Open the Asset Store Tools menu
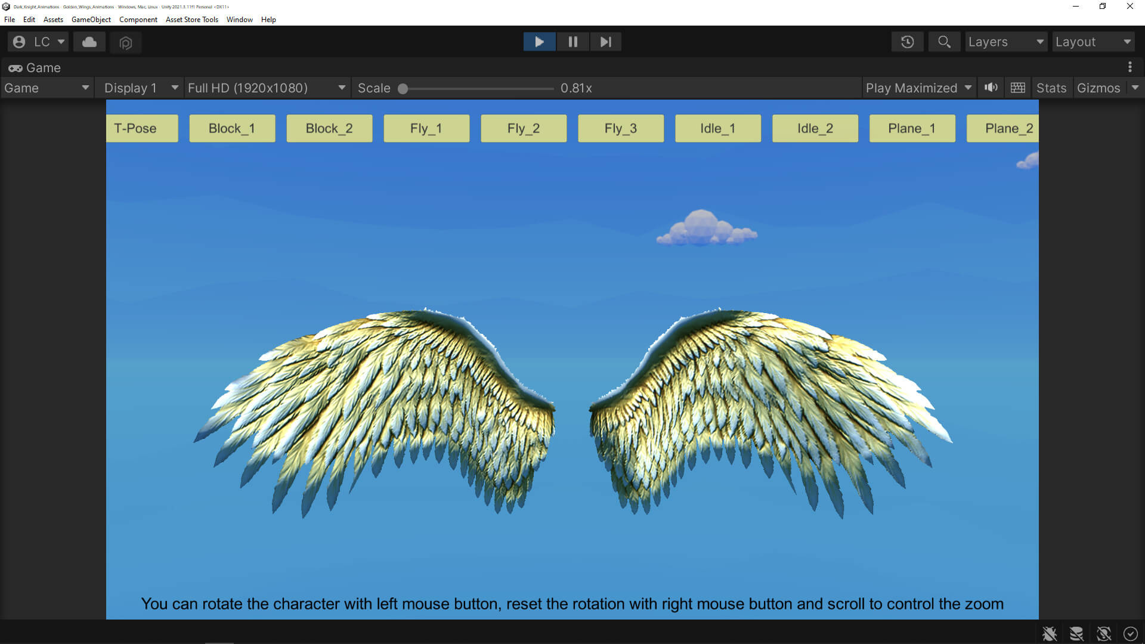 click(x=192, y=19)
